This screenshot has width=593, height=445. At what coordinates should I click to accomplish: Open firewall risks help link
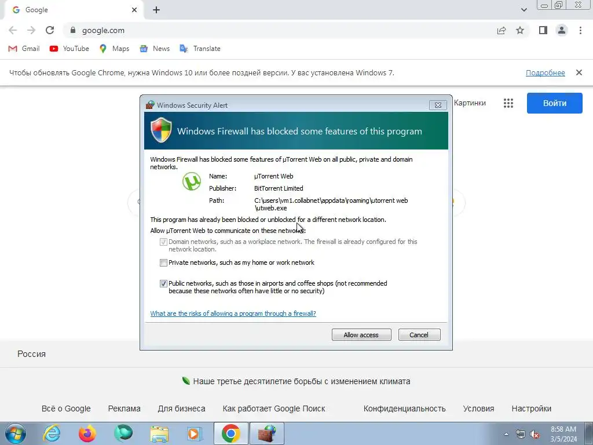click(x=233, y=313)
